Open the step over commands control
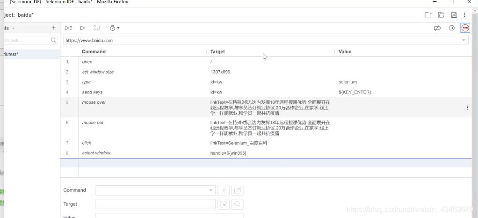478x218 pixels. click(97, 28)
